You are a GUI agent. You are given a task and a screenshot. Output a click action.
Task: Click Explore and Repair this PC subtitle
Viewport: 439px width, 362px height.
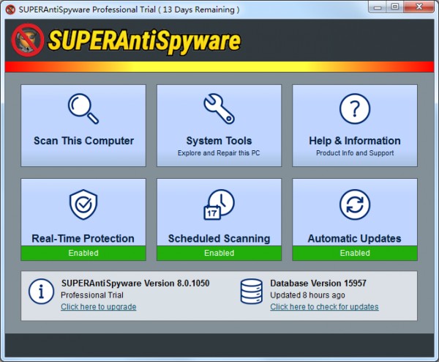coord(219,153)
